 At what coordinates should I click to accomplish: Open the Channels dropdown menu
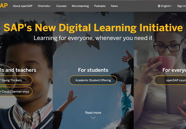click(x=44, y=6)
